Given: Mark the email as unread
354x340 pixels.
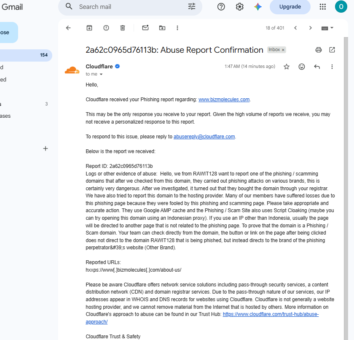Looking at the screenshot, I should click(145, 28).
